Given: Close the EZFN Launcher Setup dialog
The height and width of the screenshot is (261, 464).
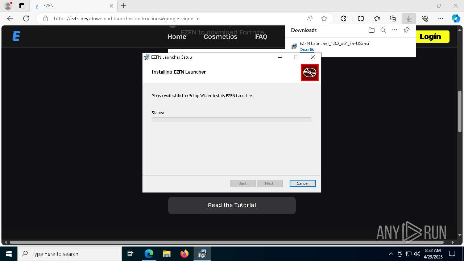Looking at the screenshot, I should 313,57.
